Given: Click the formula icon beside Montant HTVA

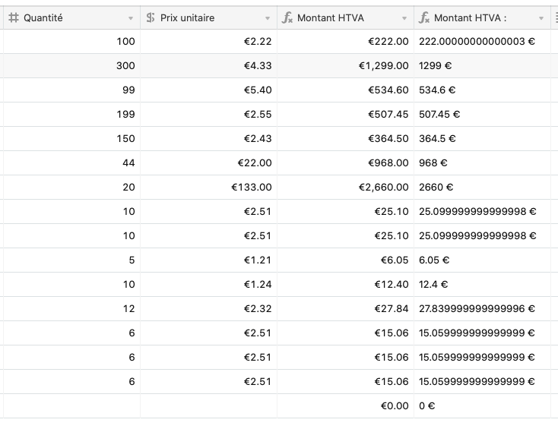Looking at the screenshot, I should coord(287,17).
